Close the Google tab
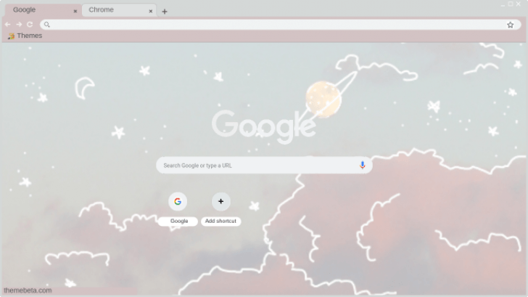 tap(75, 11)
